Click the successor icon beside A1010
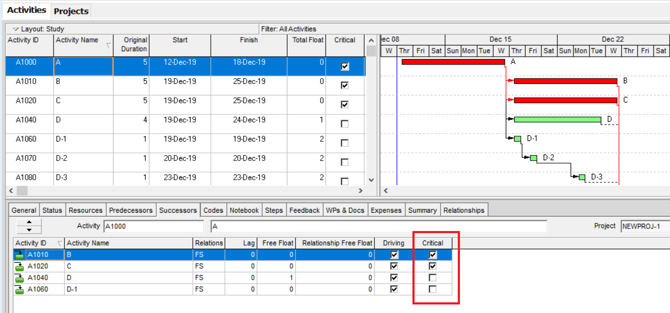 coord(20,255)
